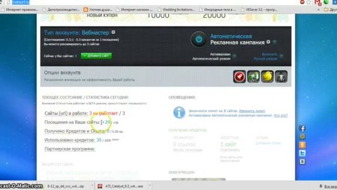Image resolution: width=337 pixels, height=190 pixels.
Task: Expand the dropdown arrow for ATI_Catalyst download
Action: pos(150,186)
